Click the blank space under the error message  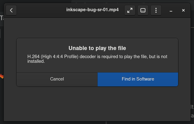[x=97, y=68]
